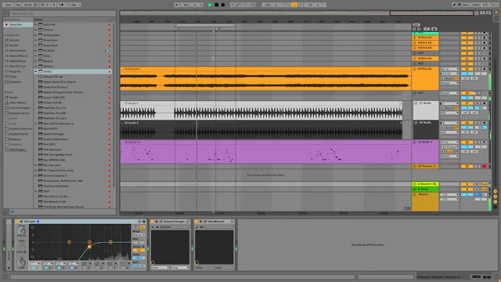Turn off the Ozone 9 Imager activator
Viewport: 501px width, 282px height.
(x=153, y=221)
